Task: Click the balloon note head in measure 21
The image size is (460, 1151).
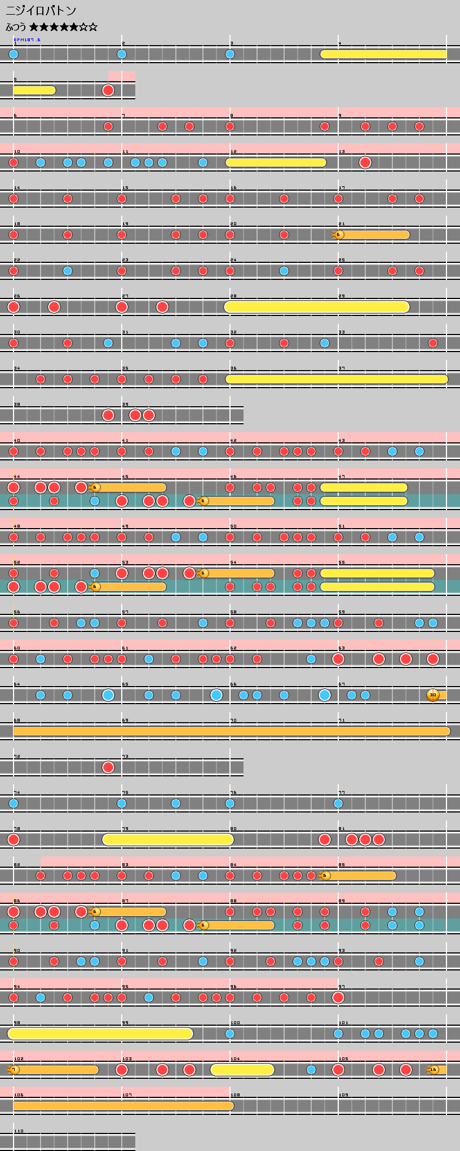Action: click(339, 235)
